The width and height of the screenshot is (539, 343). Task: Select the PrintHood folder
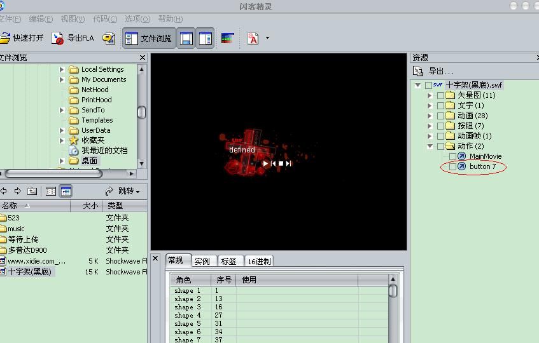[90, 100]
